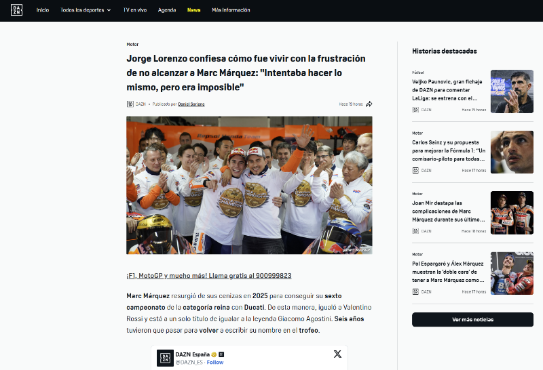Follow DAZN España on the tweet

pyautogui.click(x=215, y=363)
